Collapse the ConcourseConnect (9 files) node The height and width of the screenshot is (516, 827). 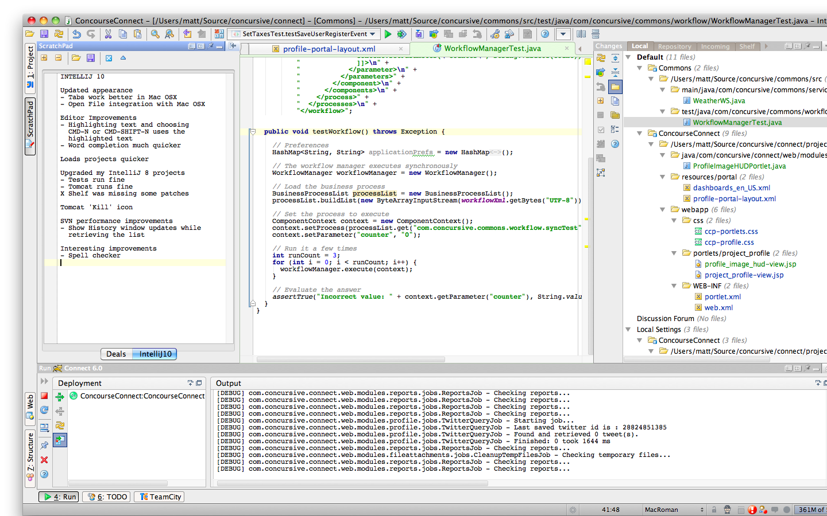[640, 134]
